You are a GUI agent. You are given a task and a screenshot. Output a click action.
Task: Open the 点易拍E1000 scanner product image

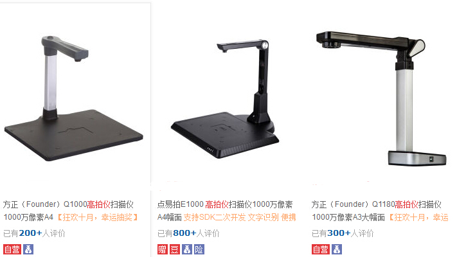click(226, 99)
